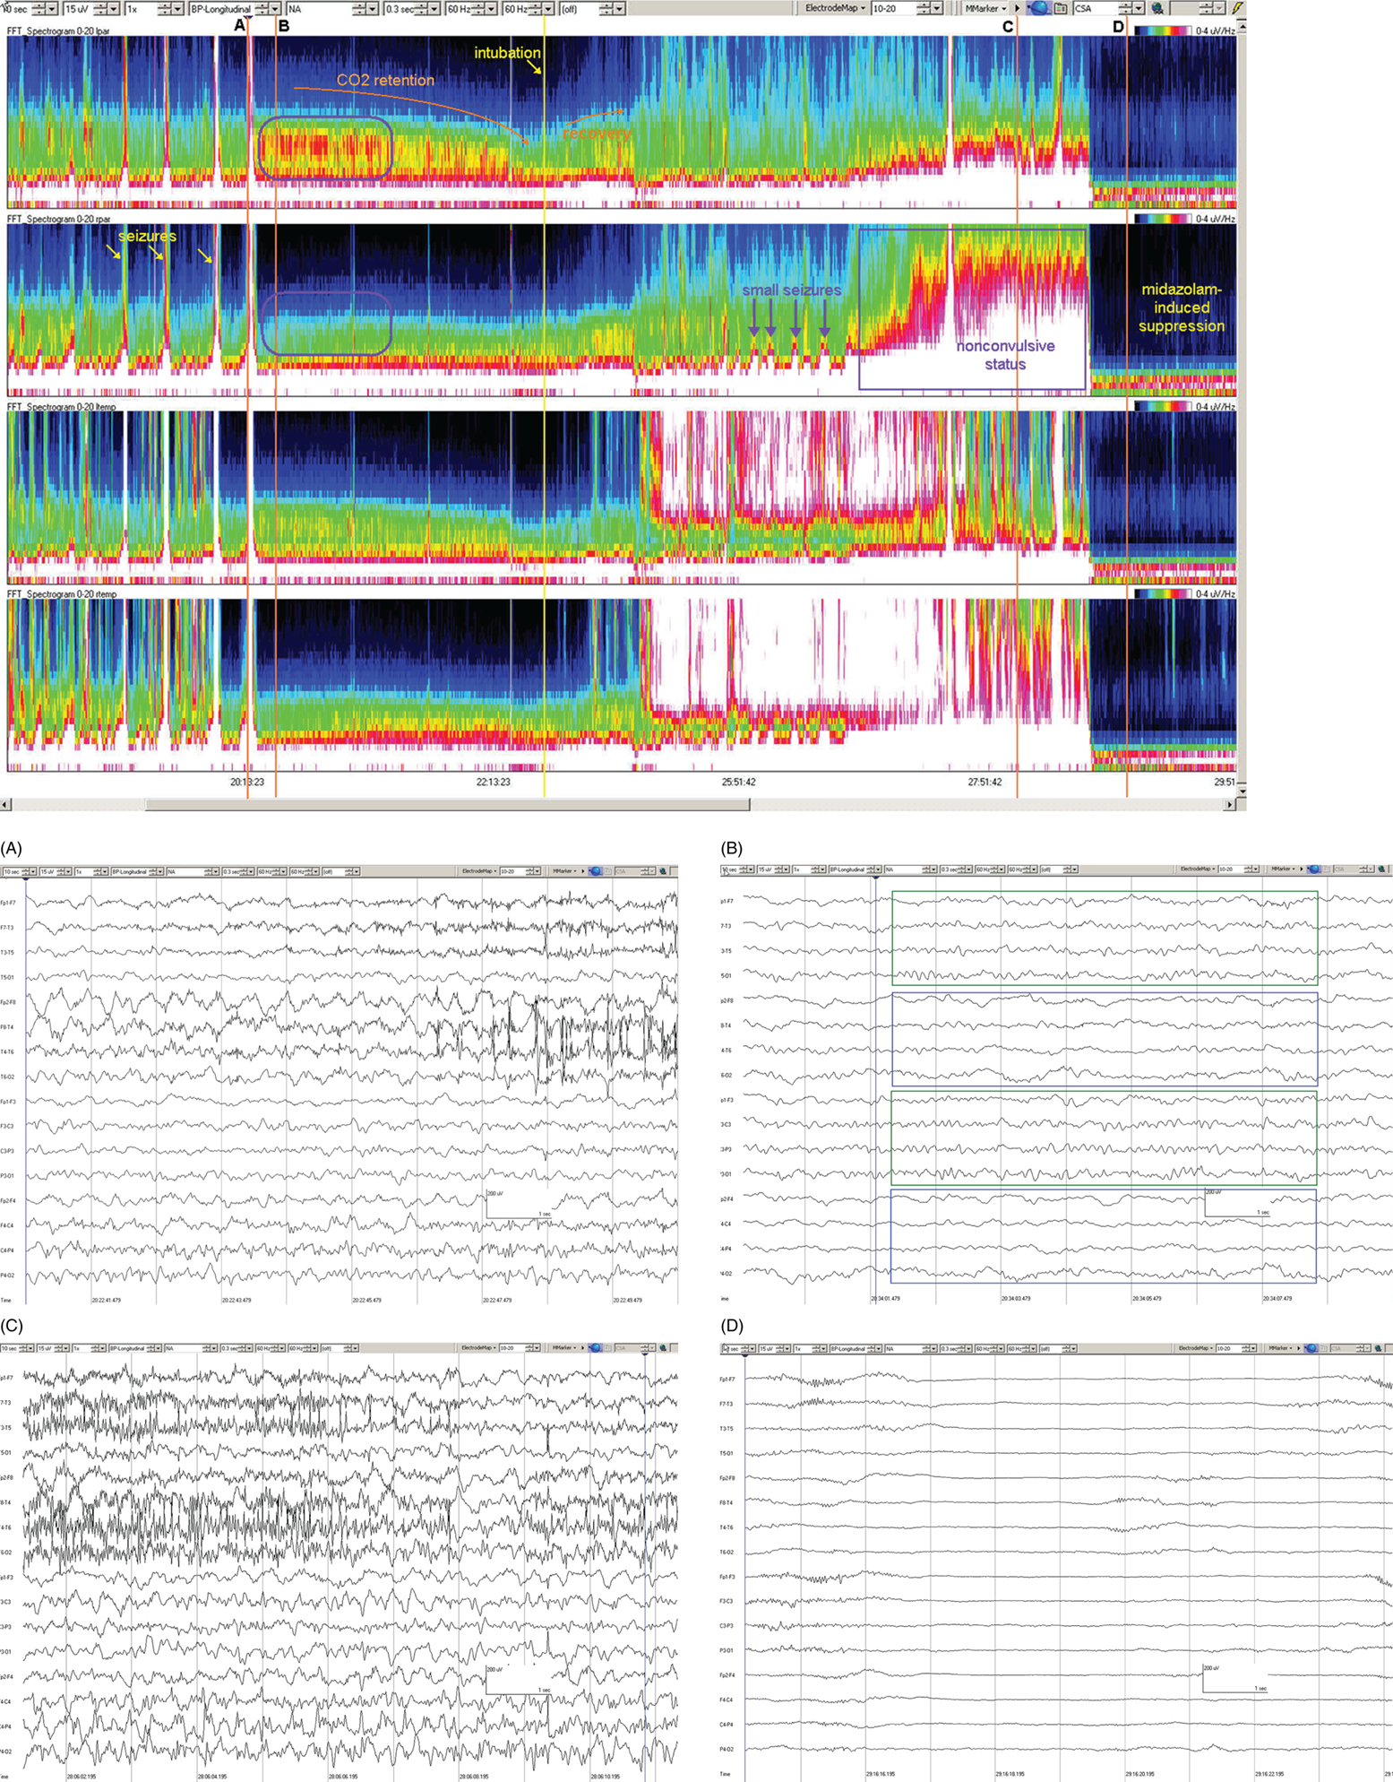Click the globe with magnifier icon after CSA
Image resolution: width=1393 pixels, height=1782 pixels.
click(x=1157, y=9)
